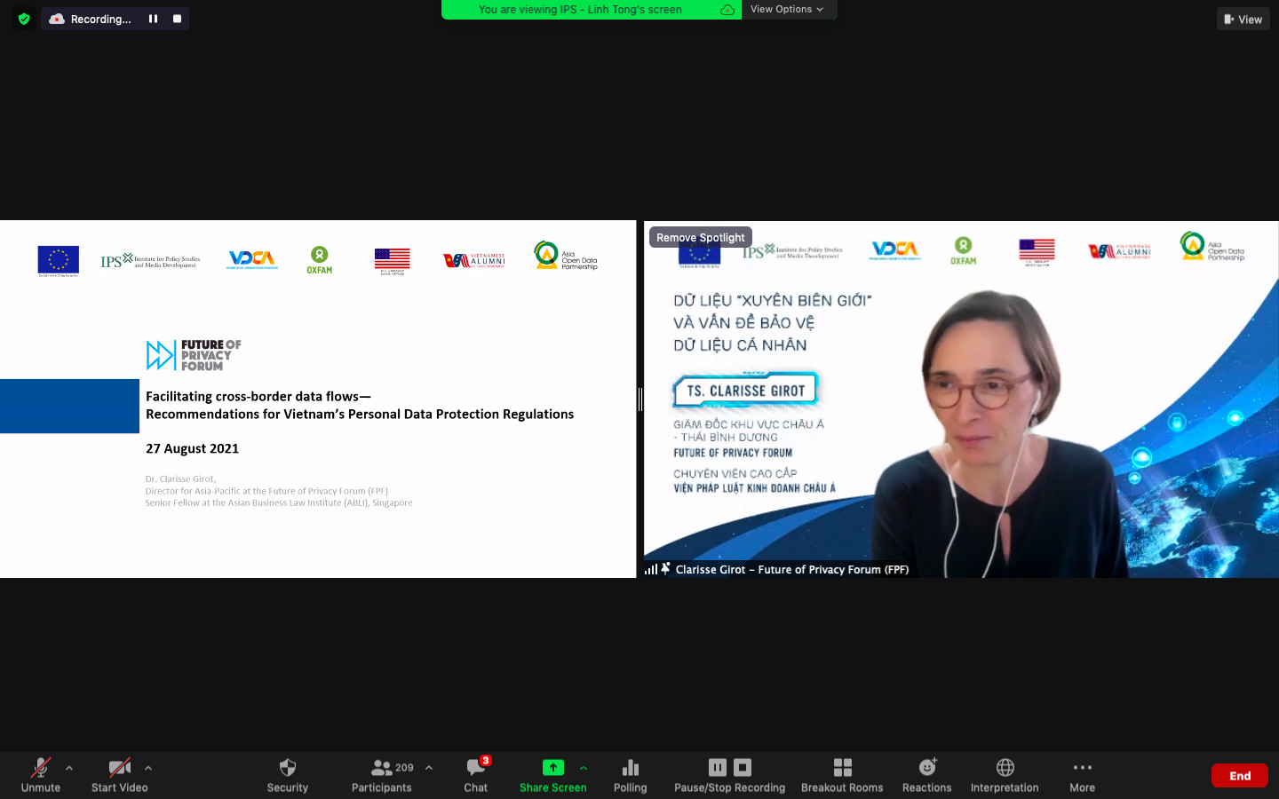Pause the recording in the top bar
The width and height of the screenshot is (1279, 799).
(x=153, y=19)
